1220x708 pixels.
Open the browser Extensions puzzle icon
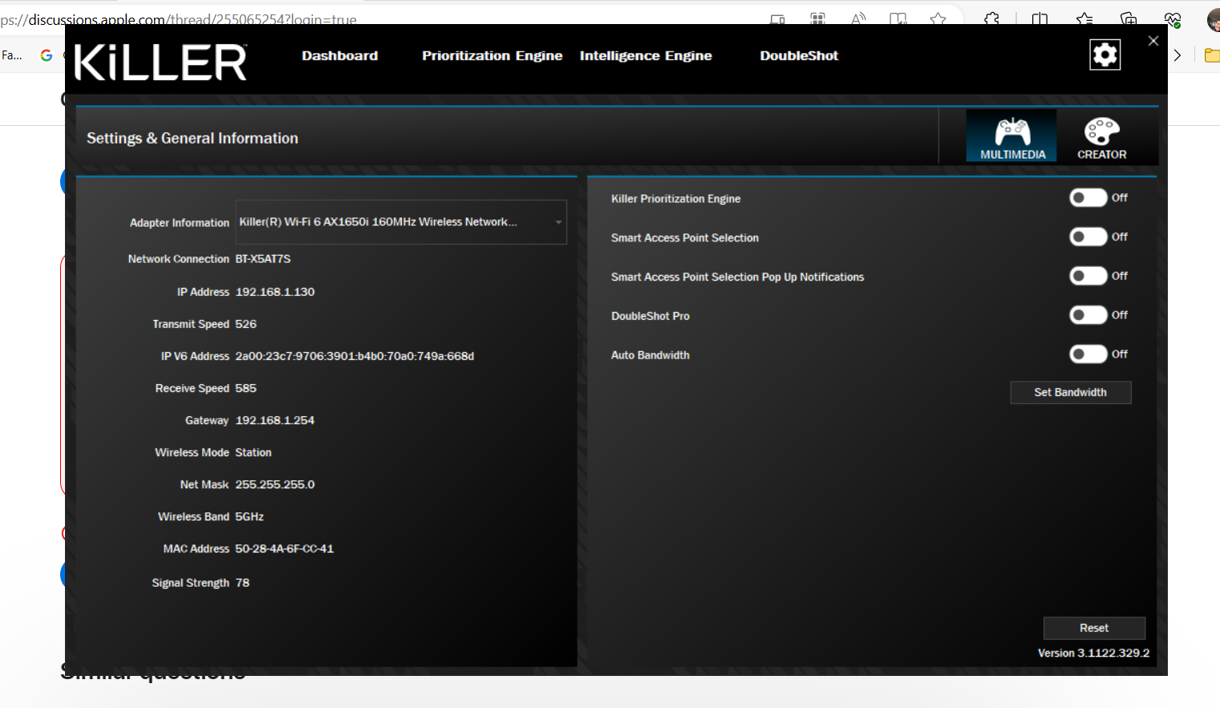point(992,18)
